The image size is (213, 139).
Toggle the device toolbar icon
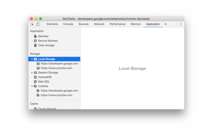click(38, 24)
